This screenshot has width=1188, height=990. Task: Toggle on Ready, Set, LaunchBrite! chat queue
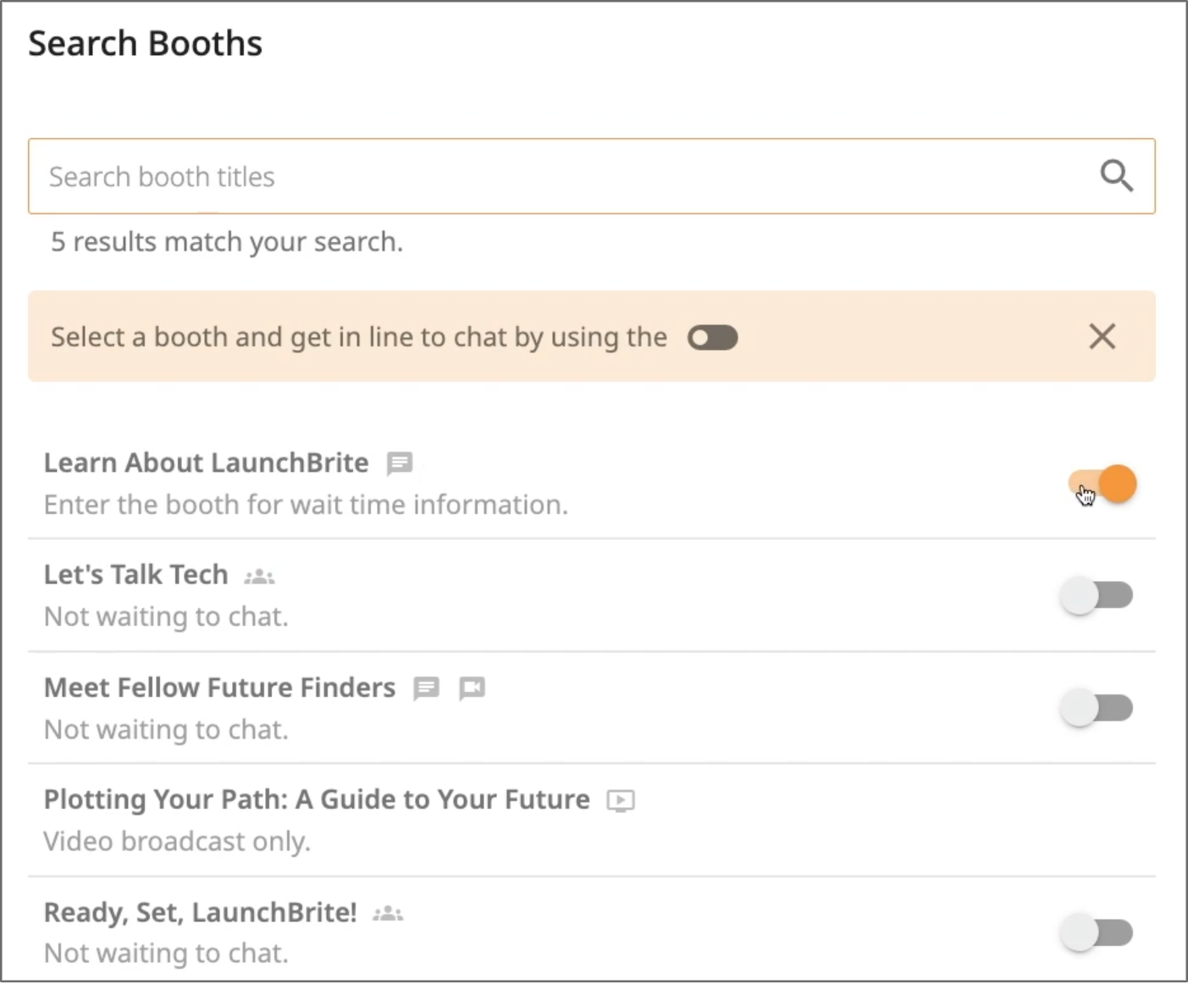point(1097,932)
